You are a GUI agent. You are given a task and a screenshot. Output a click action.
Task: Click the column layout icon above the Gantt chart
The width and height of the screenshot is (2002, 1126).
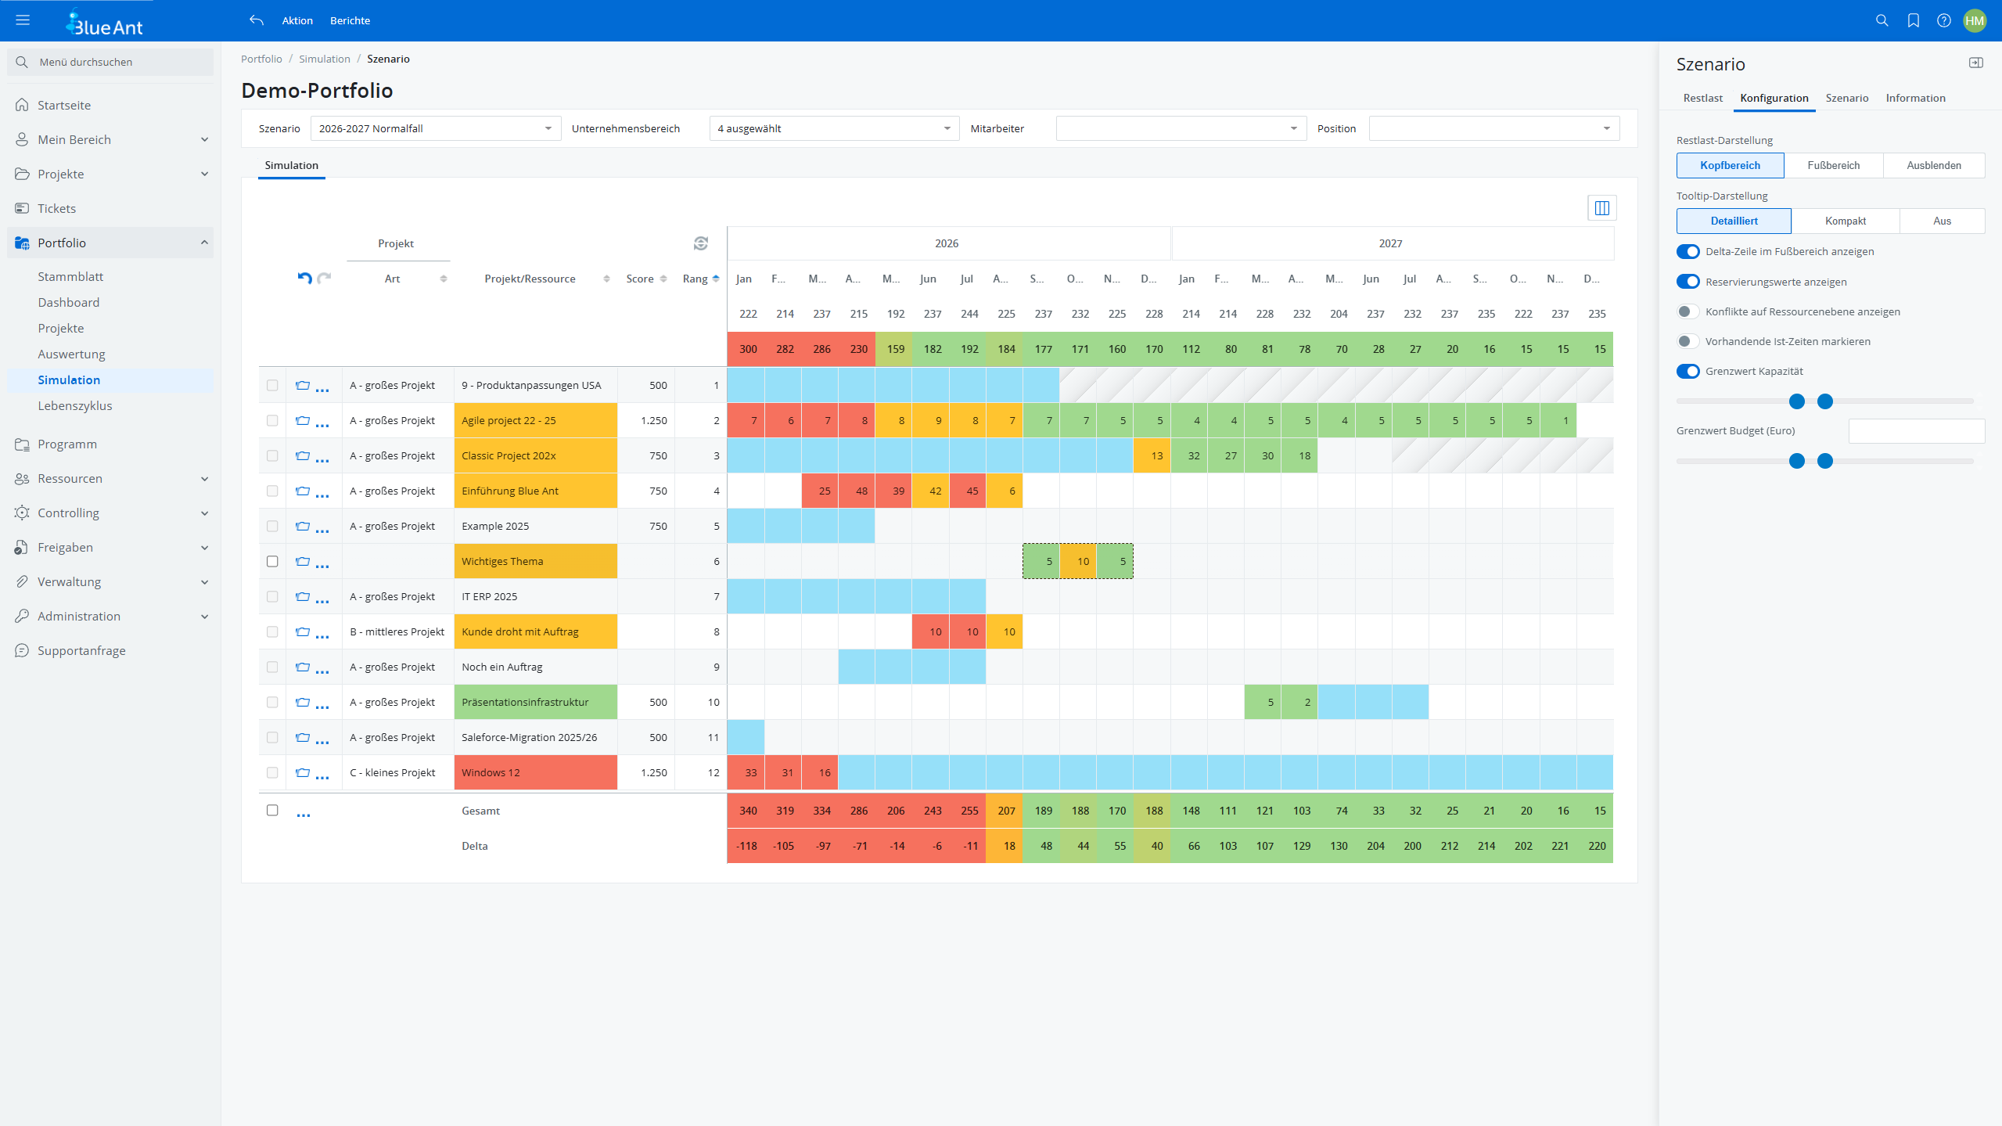click(1601, 207)
